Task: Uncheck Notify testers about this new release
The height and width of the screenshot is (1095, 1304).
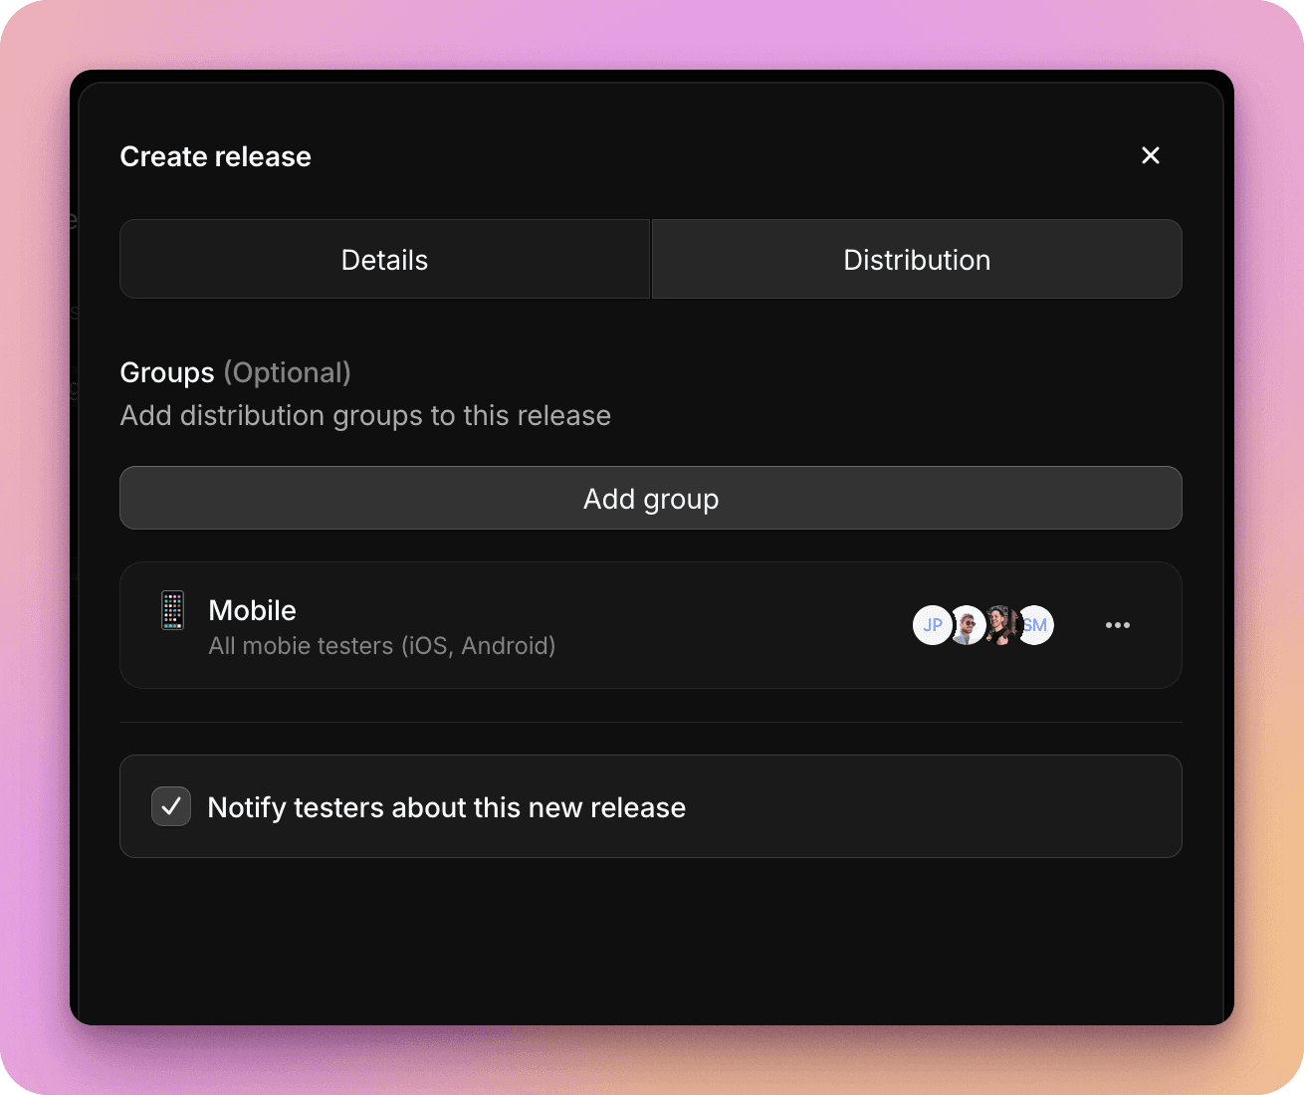Action: click(x=171, y=806)
